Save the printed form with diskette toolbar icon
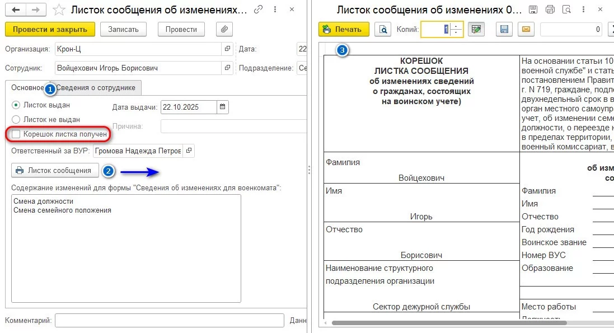This screenshot has width=614, height=333. 504,29
